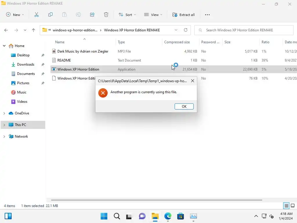297x223 pixels.
Task: Expand the Network tree node
Action: pyautogui.click(x=4, y=136)
